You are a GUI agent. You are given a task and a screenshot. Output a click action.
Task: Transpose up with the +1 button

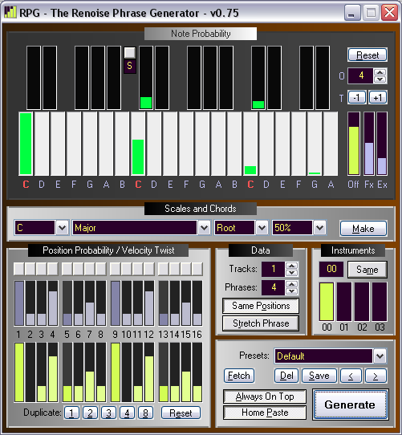point(378,97)
